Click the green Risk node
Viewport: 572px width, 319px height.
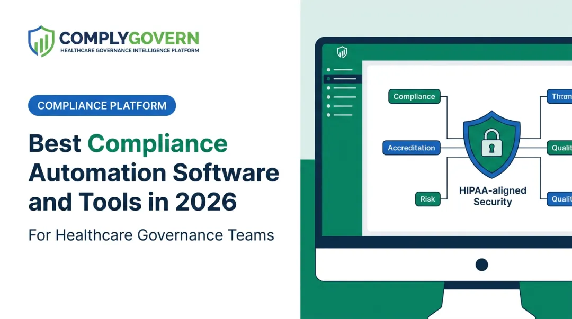427,199
